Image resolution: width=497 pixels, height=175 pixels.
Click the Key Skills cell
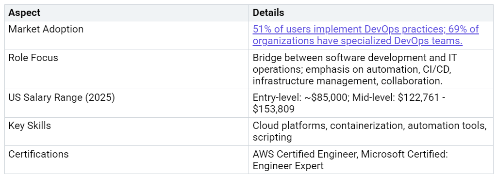127,131
